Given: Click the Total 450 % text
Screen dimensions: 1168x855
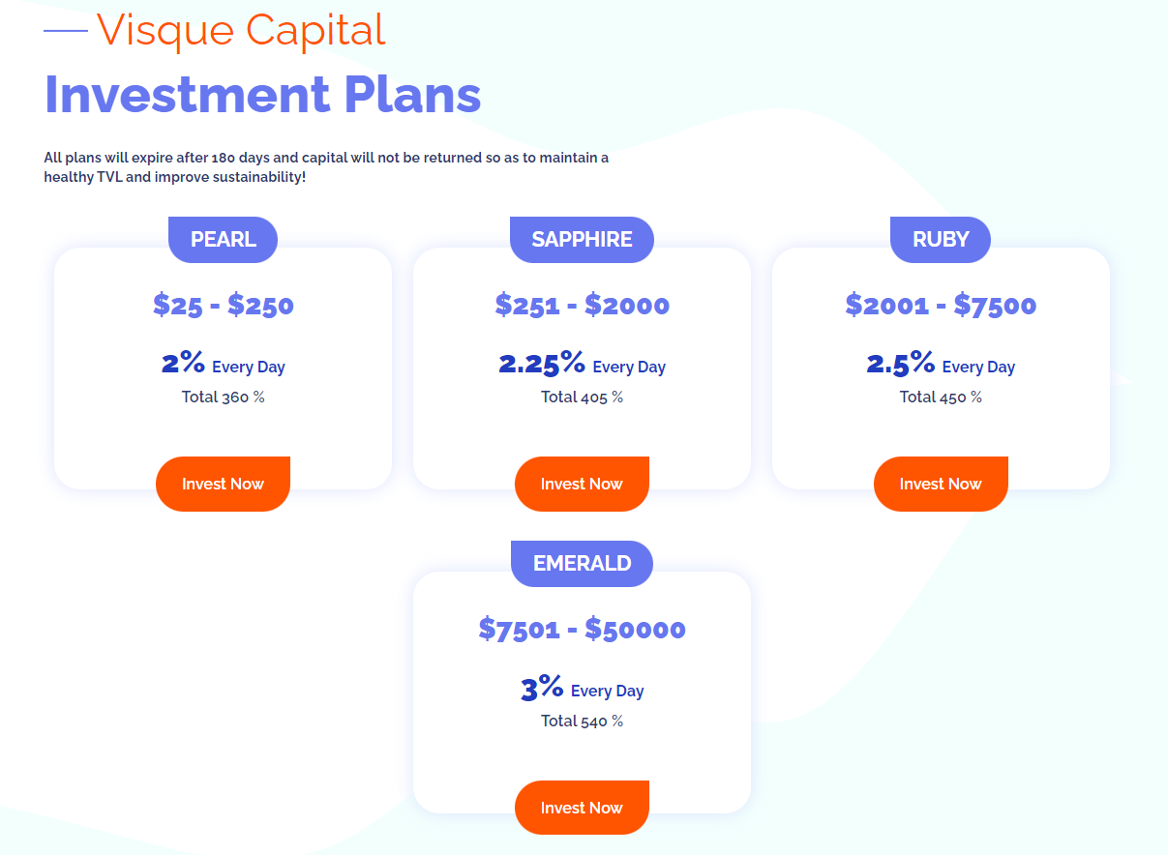Looking at the screenshot, I should 941,397.
